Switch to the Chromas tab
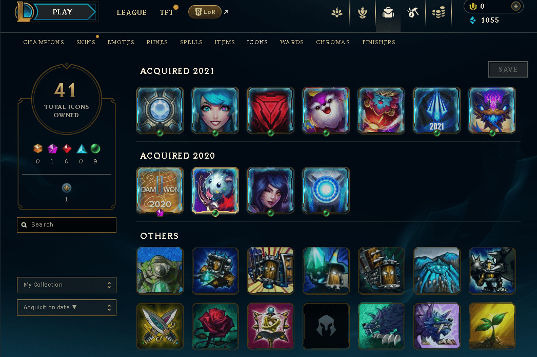 (333, 42)
